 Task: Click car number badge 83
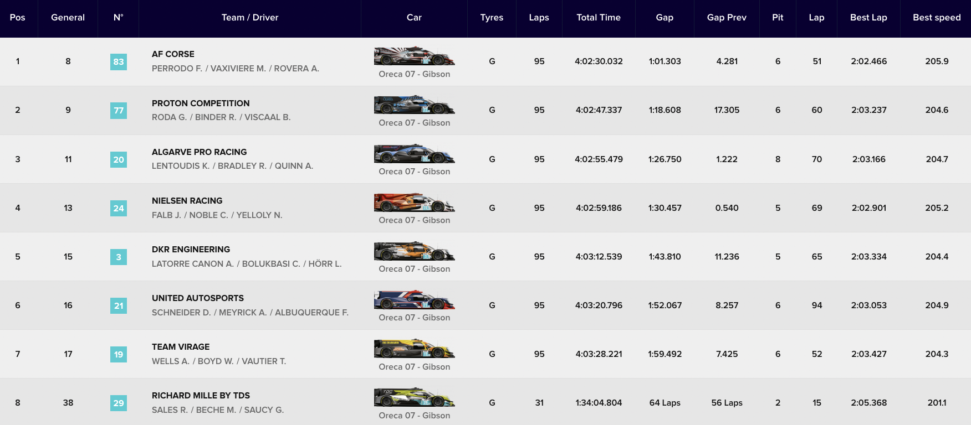119,61
